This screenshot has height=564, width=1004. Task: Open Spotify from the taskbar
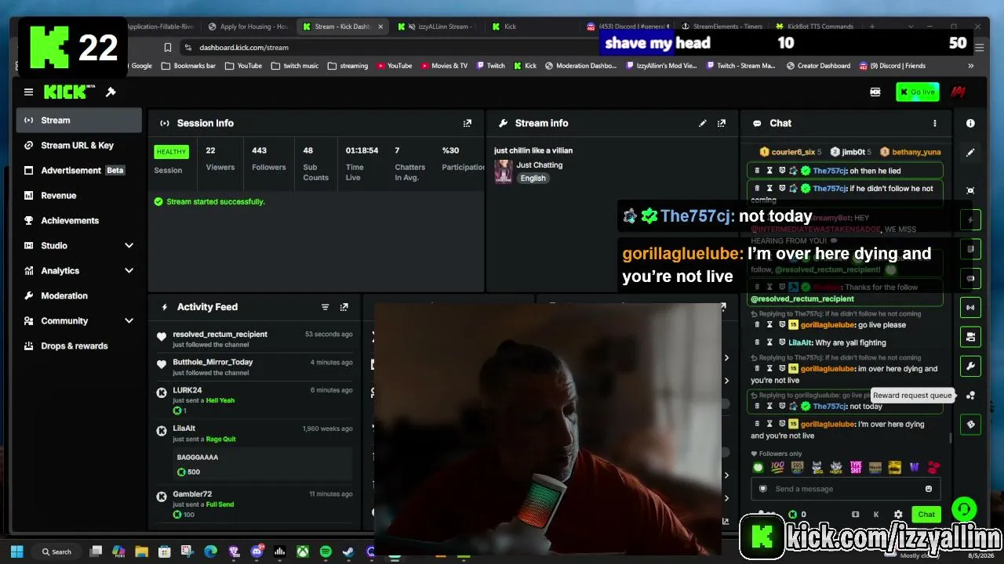(326, 552)
